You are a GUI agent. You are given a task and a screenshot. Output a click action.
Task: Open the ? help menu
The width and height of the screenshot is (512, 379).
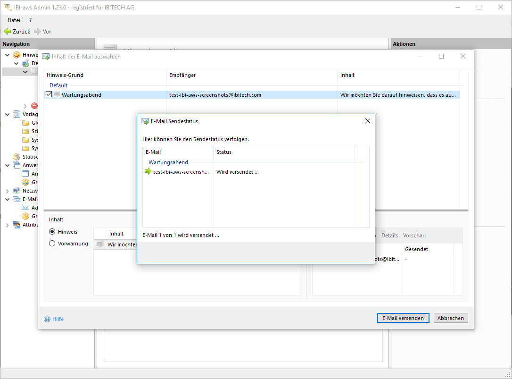pyautogui.click(x=31, y=20)
